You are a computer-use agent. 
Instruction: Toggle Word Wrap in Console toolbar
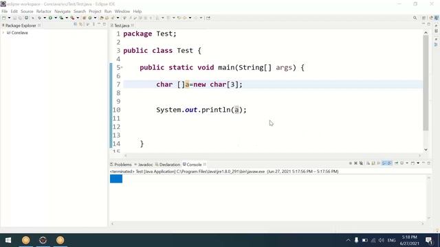point(379,163)
